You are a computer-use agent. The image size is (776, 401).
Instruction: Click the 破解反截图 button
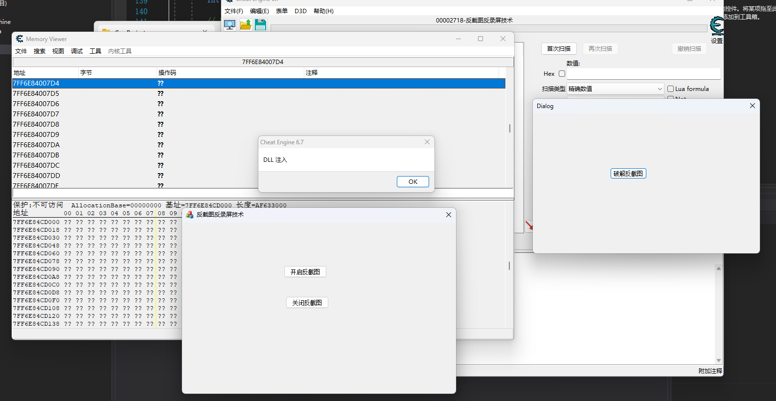pyautogui.click(x=628, y=174)
